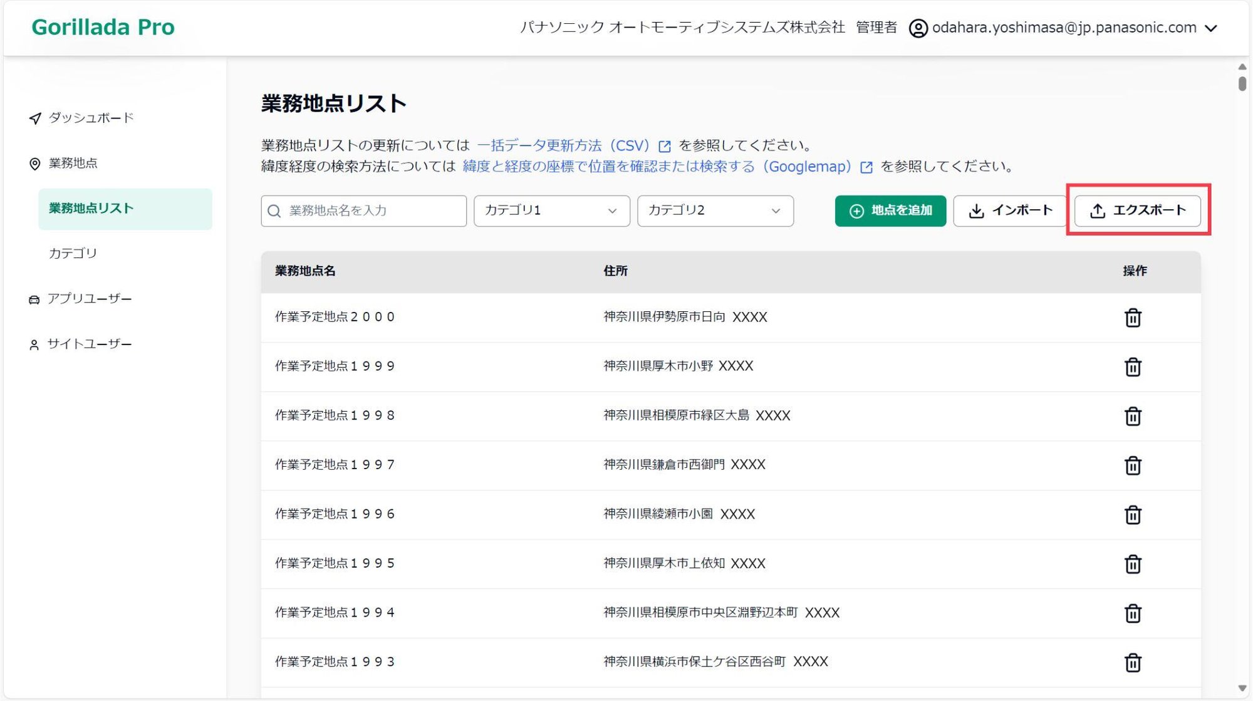
Task: Select 業務地点 in the sidebar
Action: [x=73, y=163]
